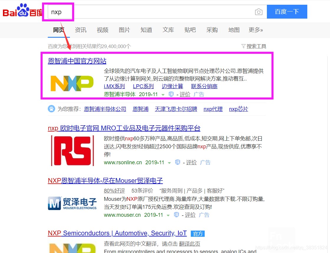Click the www.rsonline.cn URL
This screenshot has width=330, height=253.
(x=123, y=162)
